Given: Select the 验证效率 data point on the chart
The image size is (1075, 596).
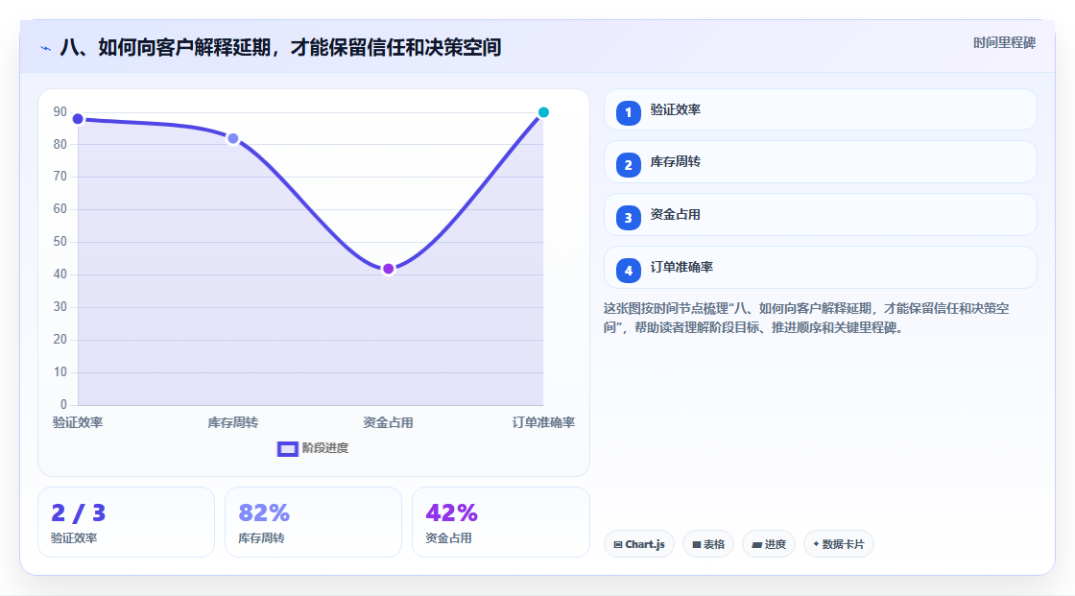Looking at the screenshot, I should [x=78, y=119].
